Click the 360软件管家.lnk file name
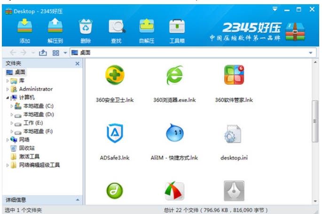 click(234, 100)
